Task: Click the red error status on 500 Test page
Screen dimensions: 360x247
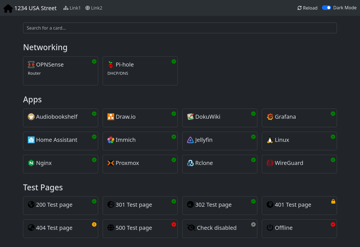Action: [x=174, y=224]
